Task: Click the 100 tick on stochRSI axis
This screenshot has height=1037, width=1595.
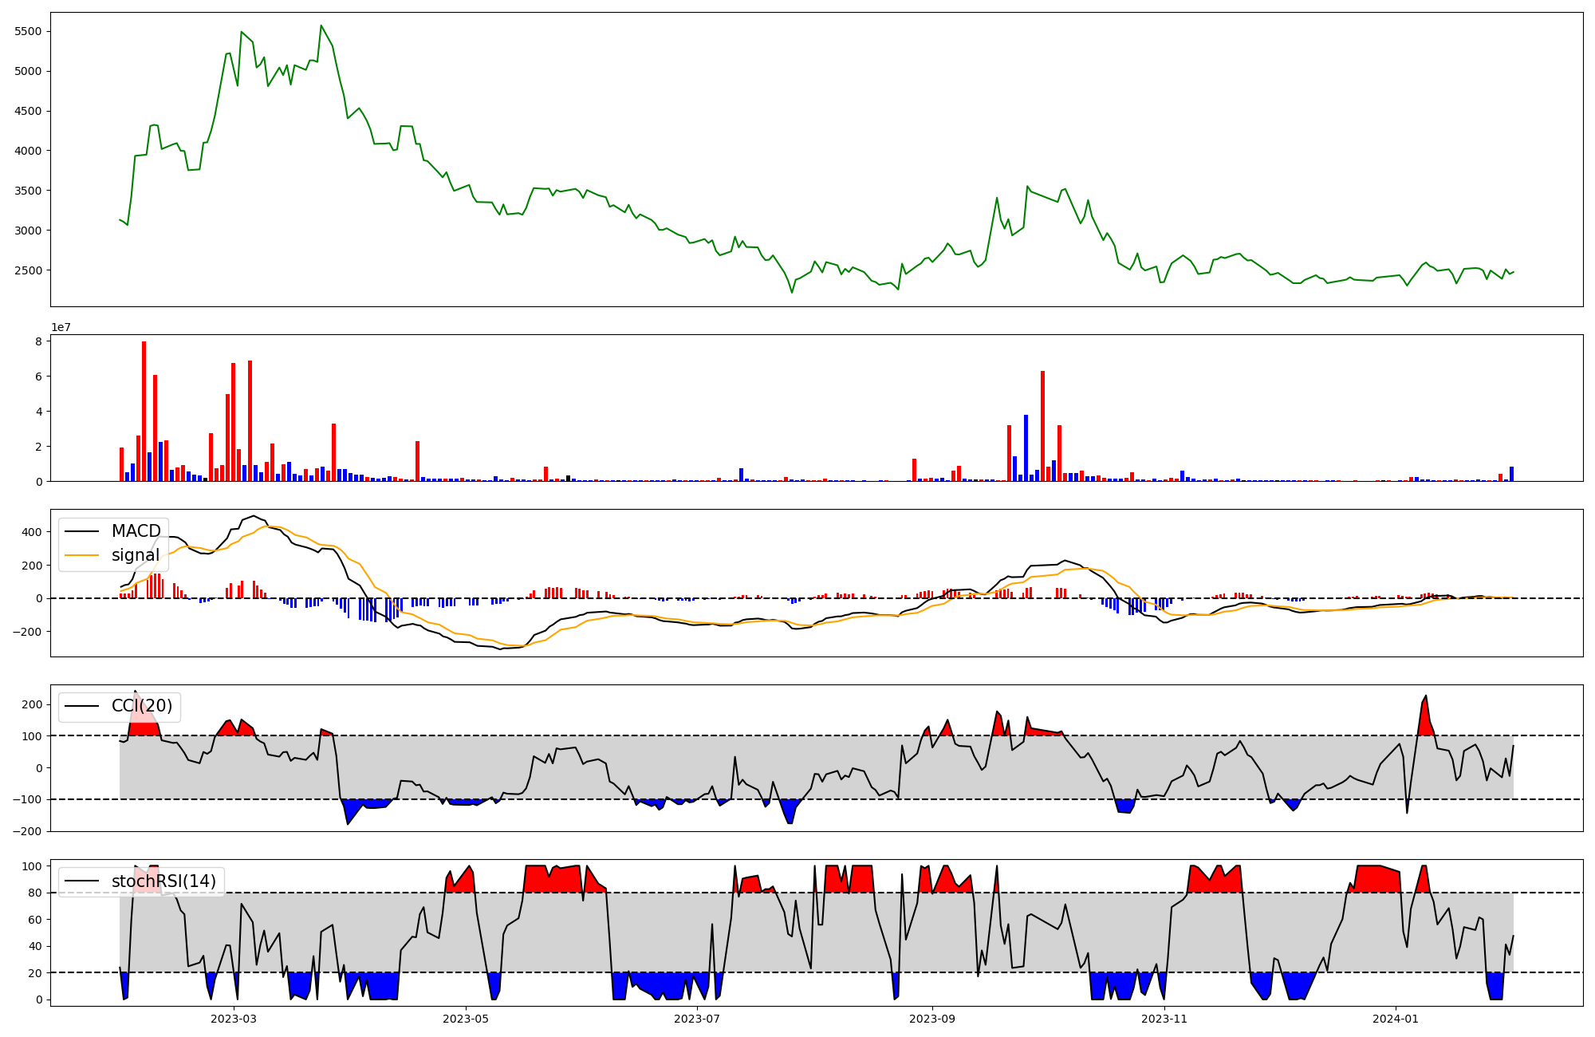Action: click(33, 866)
